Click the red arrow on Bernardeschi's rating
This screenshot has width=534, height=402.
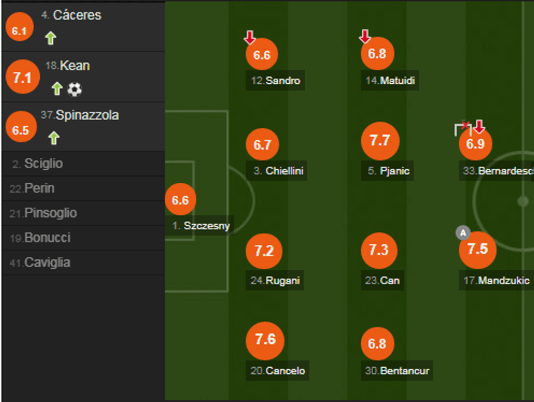tap(479, 127)
